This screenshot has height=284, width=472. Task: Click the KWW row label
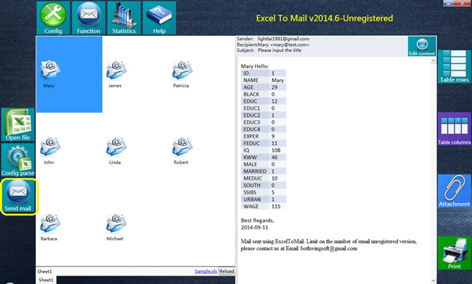pos(250,157)
